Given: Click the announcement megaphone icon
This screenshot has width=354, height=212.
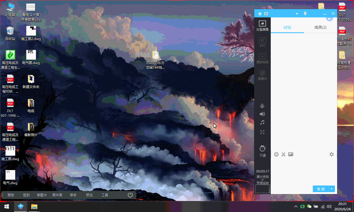Looking at the screenshot, I should 329,19.
